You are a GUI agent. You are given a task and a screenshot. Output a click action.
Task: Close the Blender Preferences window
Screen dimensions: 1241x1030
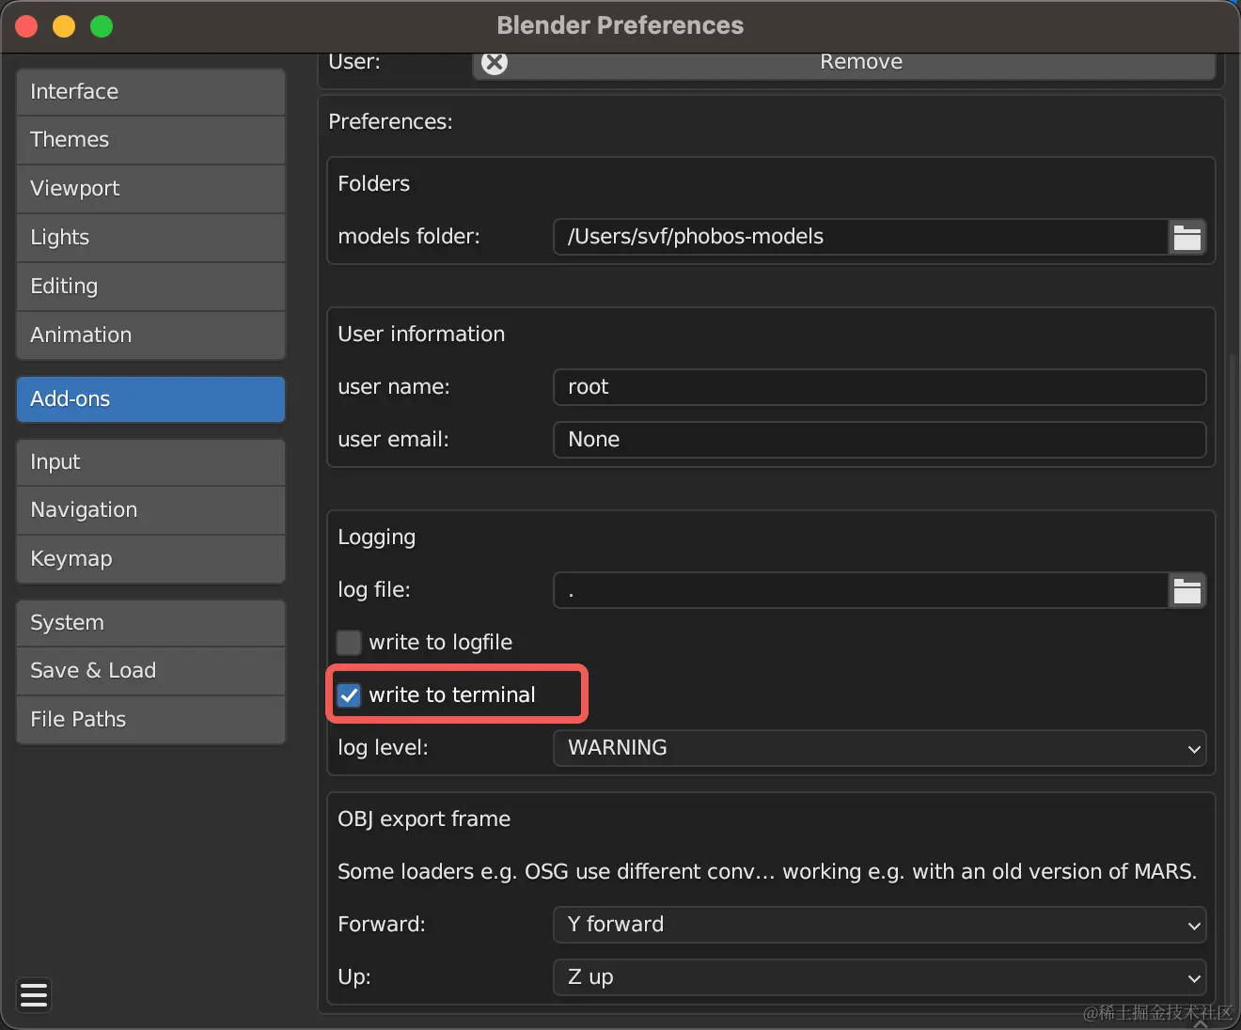point(26,26)
